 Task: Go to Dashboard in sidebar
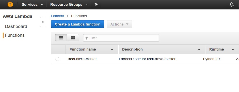point(16,27)
